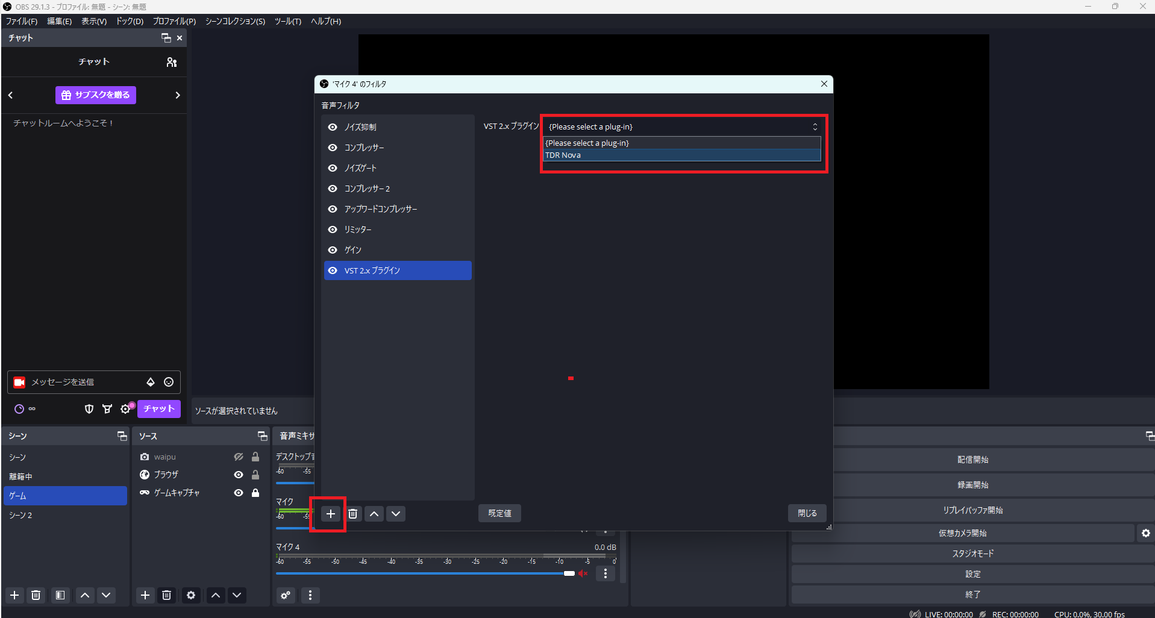Open ドック menu
The image size is (1155, 618).
click(130, 21)
